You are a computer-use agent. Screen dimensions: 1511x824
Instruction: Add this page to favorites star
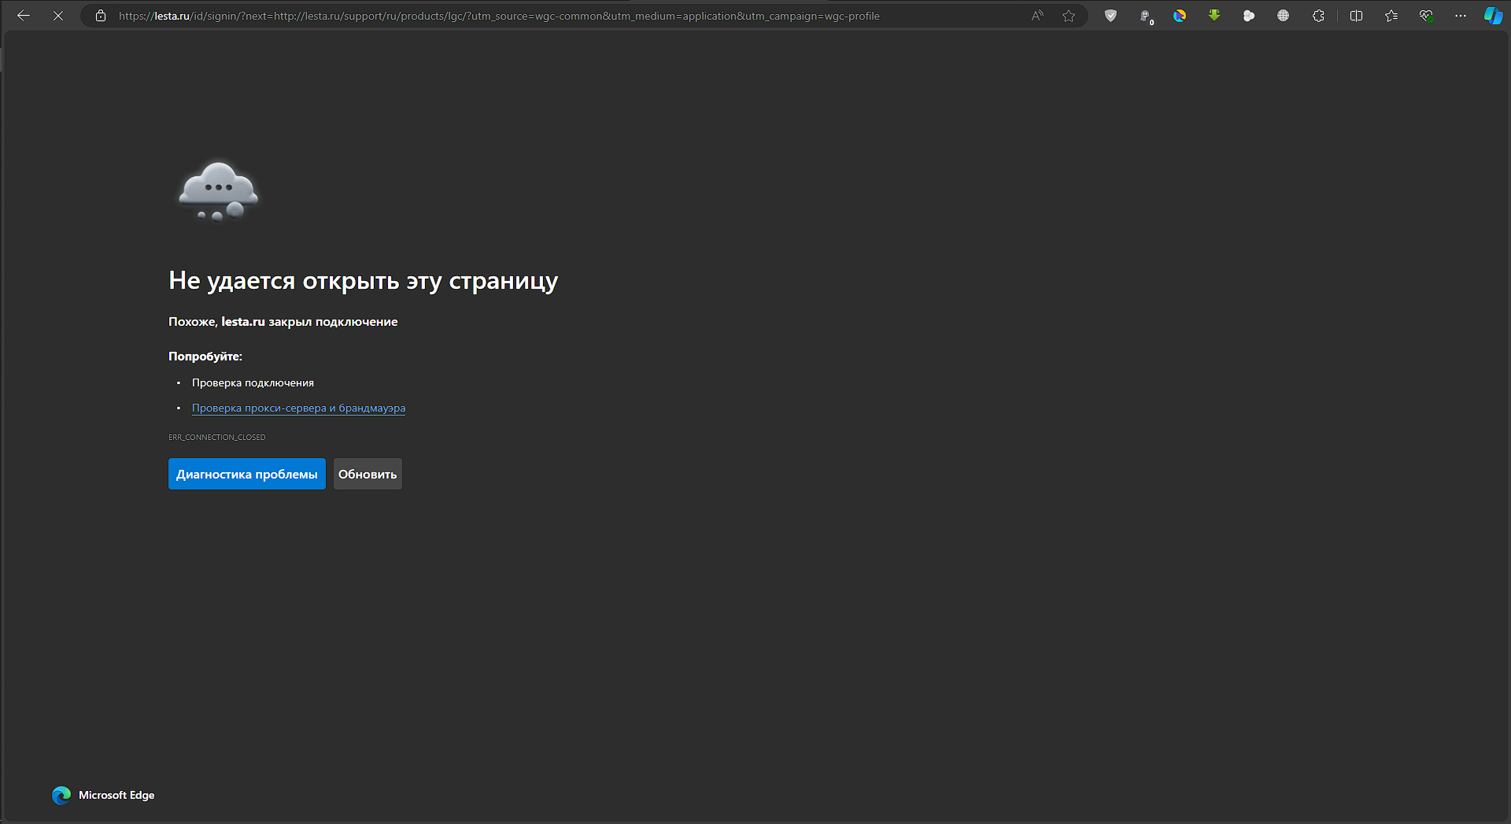[x=1069, y=16]
